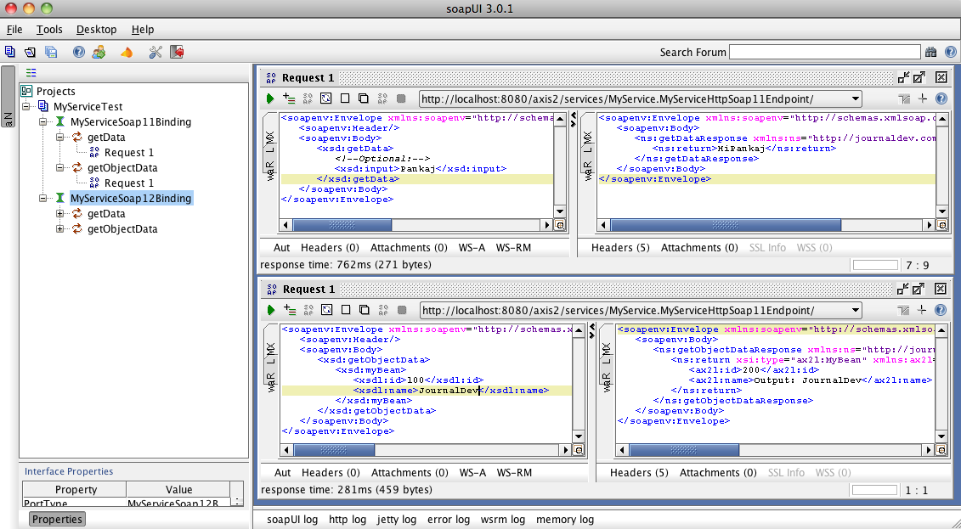Image resolution: width=961 pixels, height=529 pixels.
Task: Add upper request to TestCase icon
Action: pyautogui.click(x=289, y=98)
